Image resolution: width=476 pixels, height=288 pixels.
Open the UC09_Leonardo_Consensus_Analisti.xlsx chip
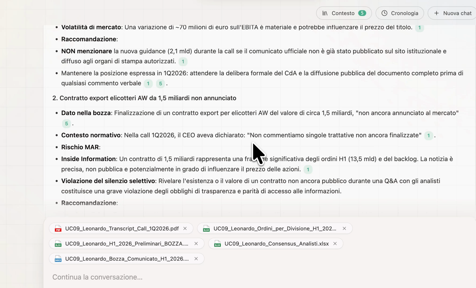(276, 244)
